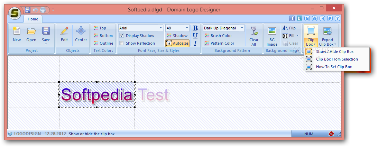Image resolution: width=378 pixels, height=147 pixels.
Task: Toggle Underline text style
Action: click(x=195, y=36)
